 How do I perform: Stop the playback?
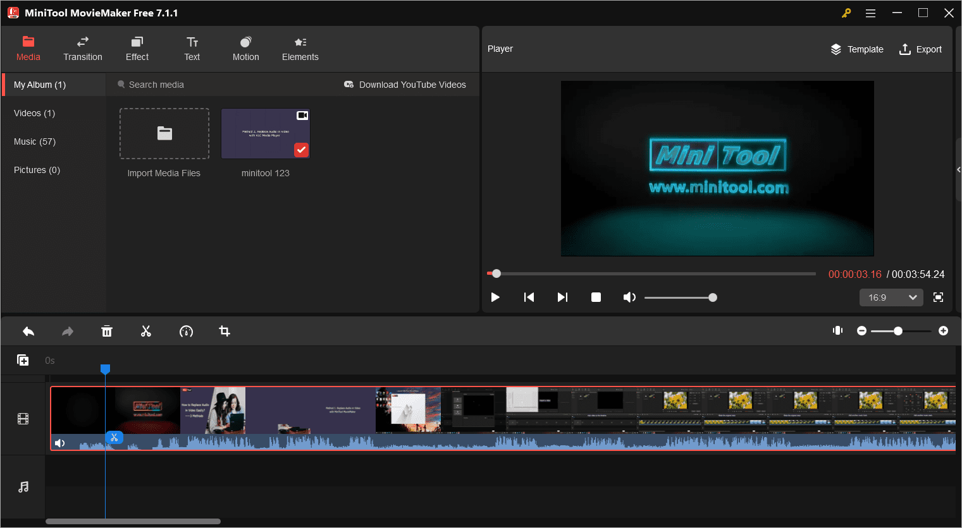click(596, 297)
